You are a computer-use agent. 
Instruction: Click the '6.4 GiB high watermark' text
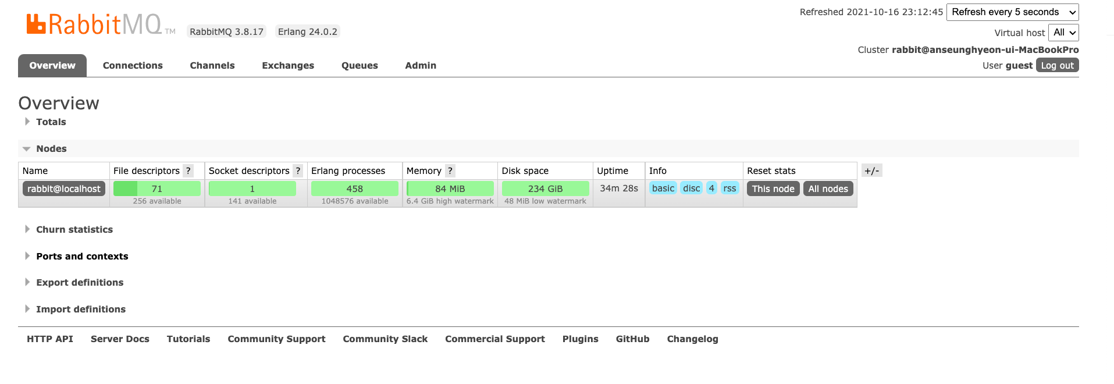click(450, 201)
